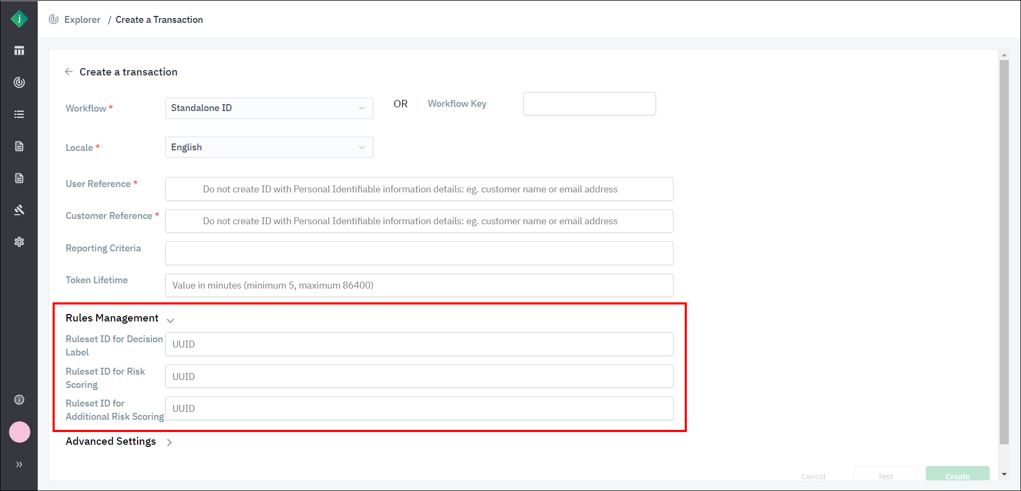Open the Workflow dropdown showing Standalone ID
Screen dimensions: 1021x491
(269, 108)
